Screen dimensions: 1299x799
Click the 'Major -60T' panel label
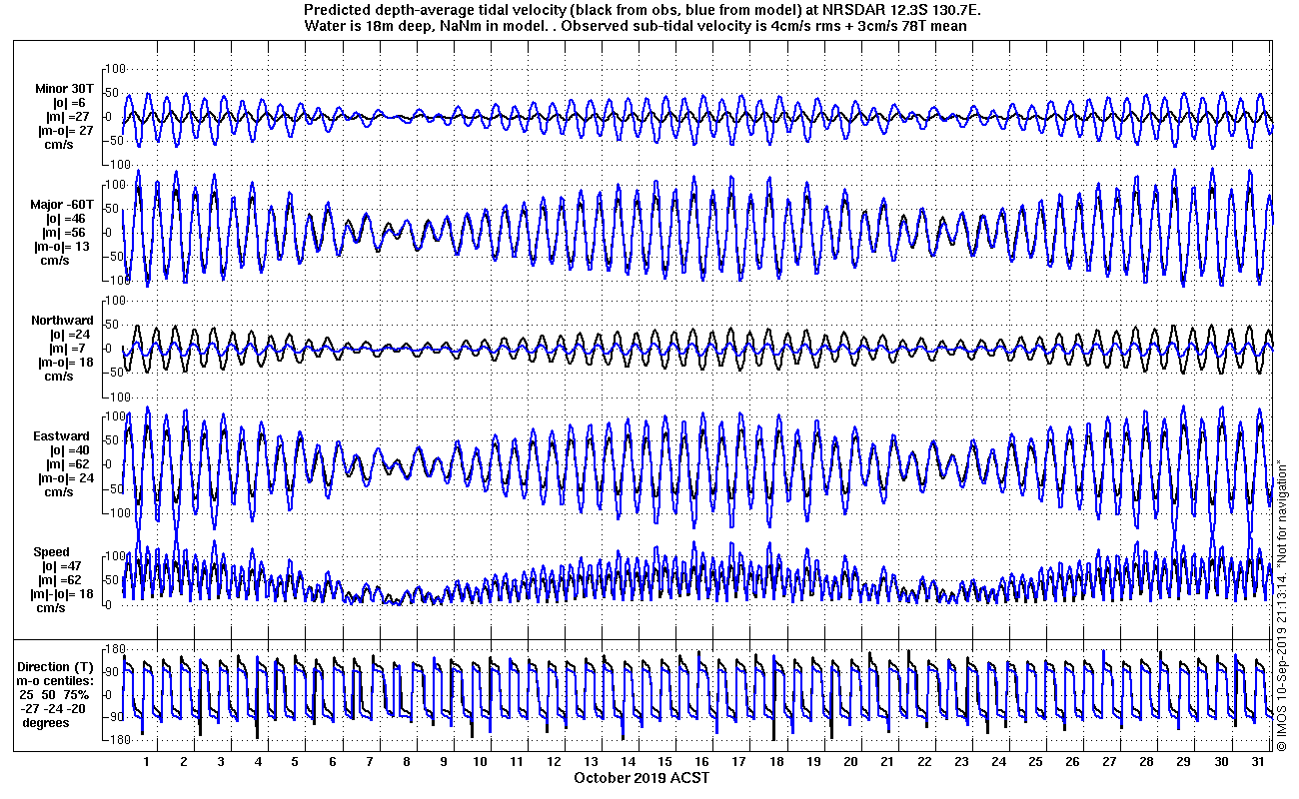[63, 205]
